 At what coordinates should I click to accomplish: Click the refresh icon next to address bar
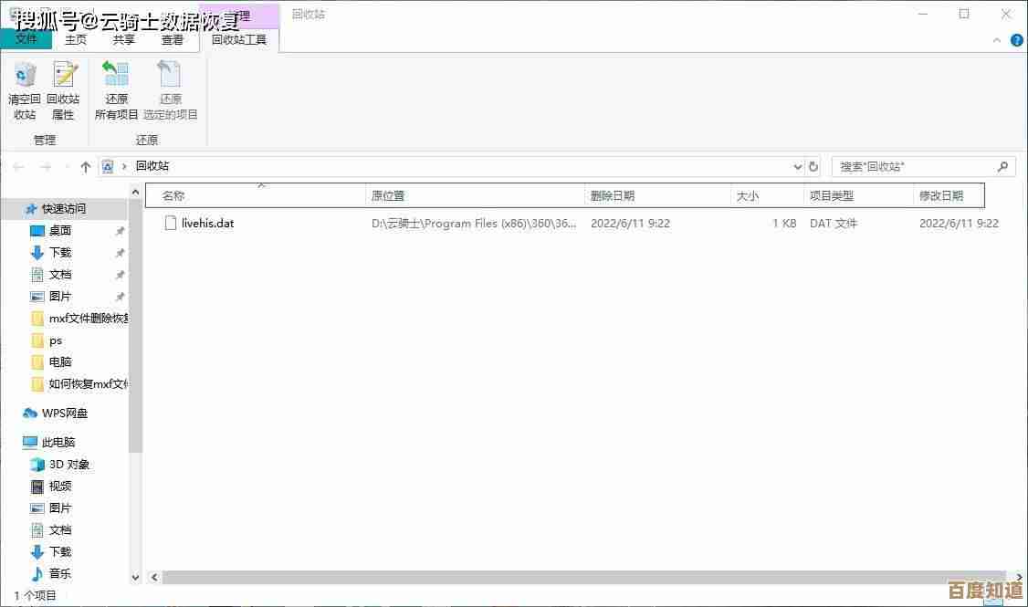point(813,166)
